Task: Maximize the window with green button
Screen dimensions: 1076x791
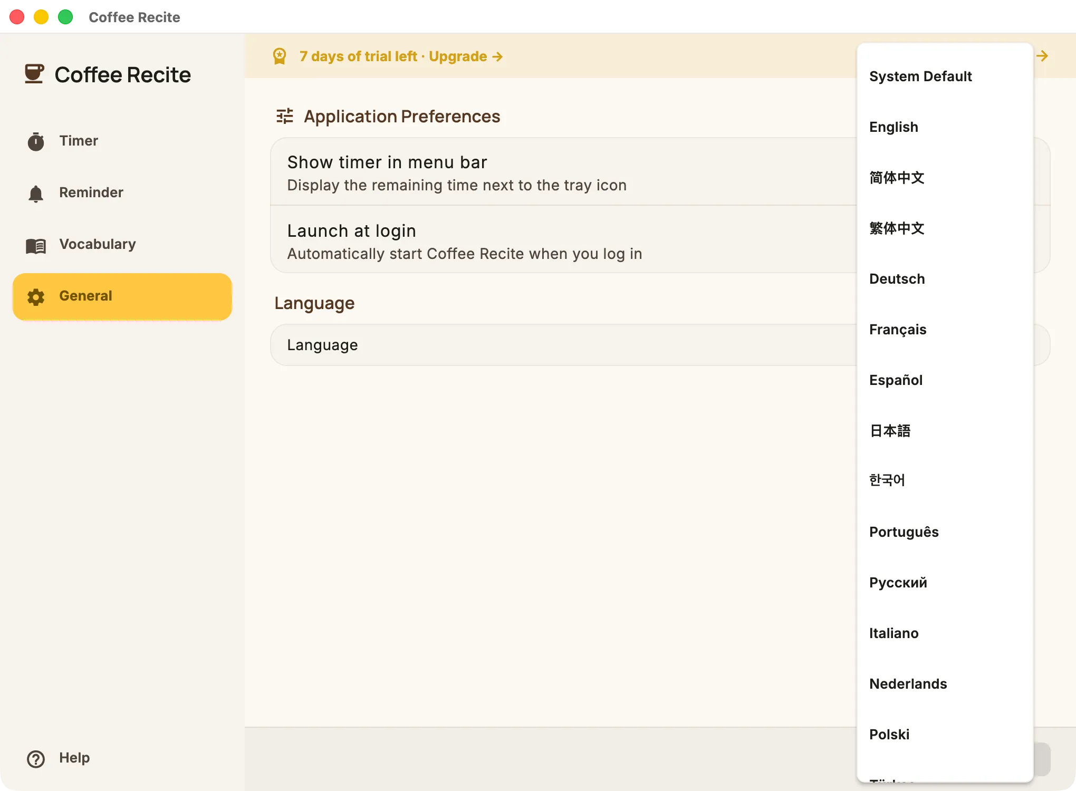Action: pyautogui.click(x=65, y=17)
